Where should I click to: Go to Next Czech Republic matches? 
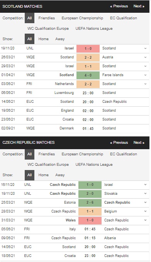pos(139,143)
